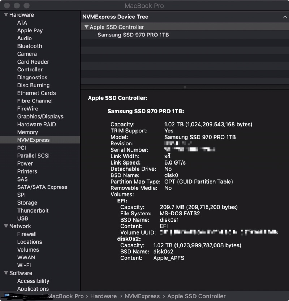Open the Bluetooth hardware category

[30, 46]
